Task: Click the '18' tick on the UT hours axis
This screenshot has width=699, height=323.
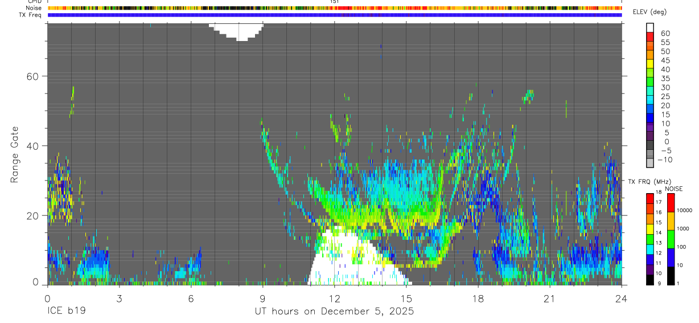Action: 478,298
